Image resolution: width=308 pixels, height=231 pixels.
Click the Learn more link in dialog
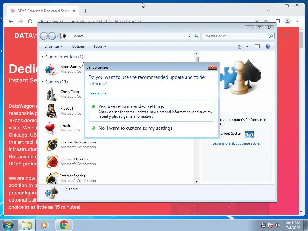(97, 93)
